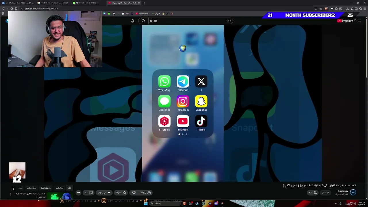Tap the X app icon in the phone folder
The width and height of the screenshot is (368, 207).
click(201, 82)
